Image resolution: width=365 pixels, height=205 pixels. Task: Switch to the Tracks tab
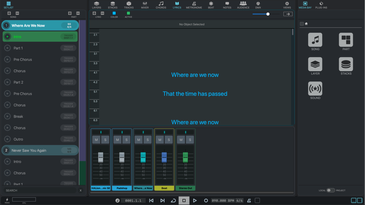(129, 5)
